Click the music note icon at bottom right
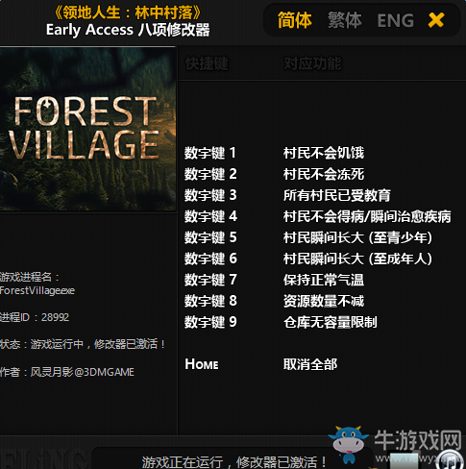The width and height of the screenshot is (466, 469). click(x=449, y=460)
